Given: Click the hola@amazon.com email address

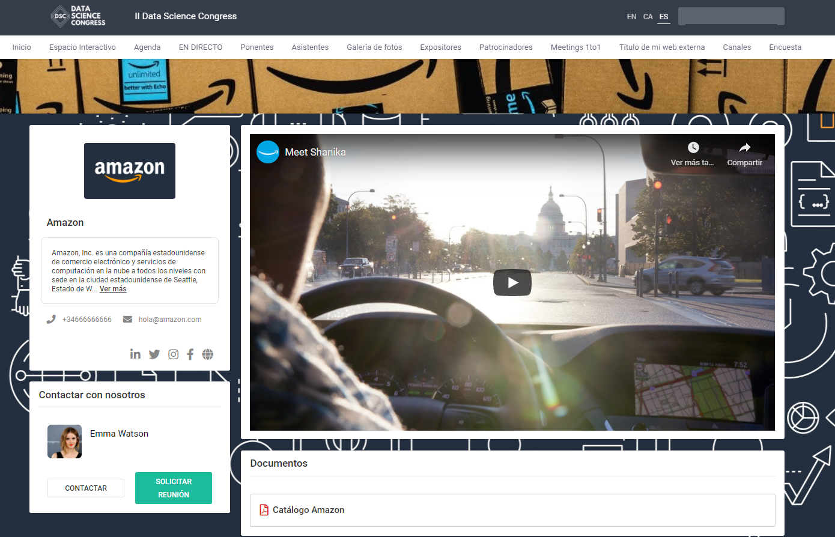Looking at the screenshot, I should (x=170, y=320).
